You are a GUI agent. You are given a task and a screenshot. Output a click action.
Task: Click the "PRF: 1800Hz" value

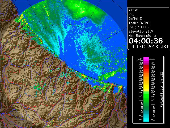point(139,27)
